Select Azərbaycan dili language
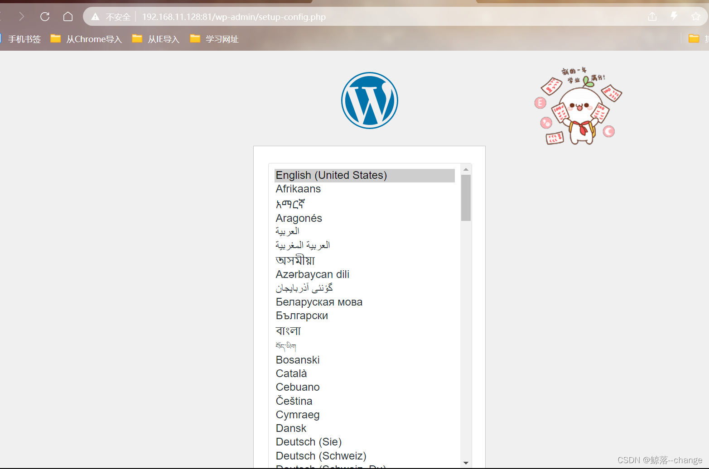Screen dimensions: 709x469 tap(365, 274)
